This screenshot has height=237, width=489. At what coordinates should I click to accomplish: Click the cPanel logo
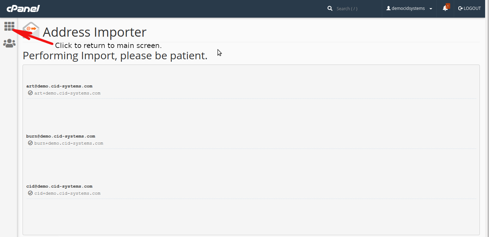point(23,8)
